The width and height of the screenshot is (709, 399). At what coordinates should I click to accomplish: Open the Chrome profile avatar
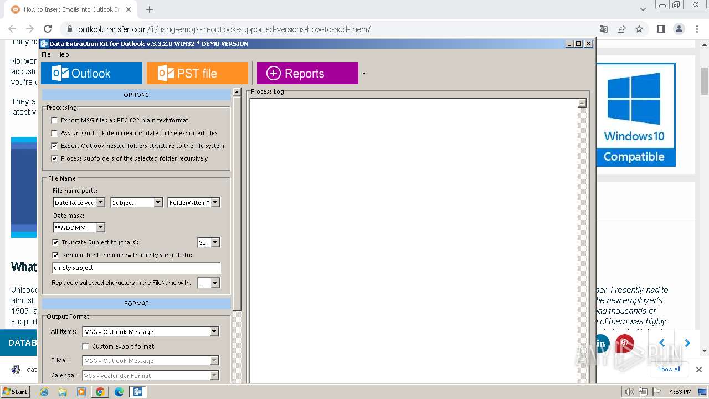679,29
